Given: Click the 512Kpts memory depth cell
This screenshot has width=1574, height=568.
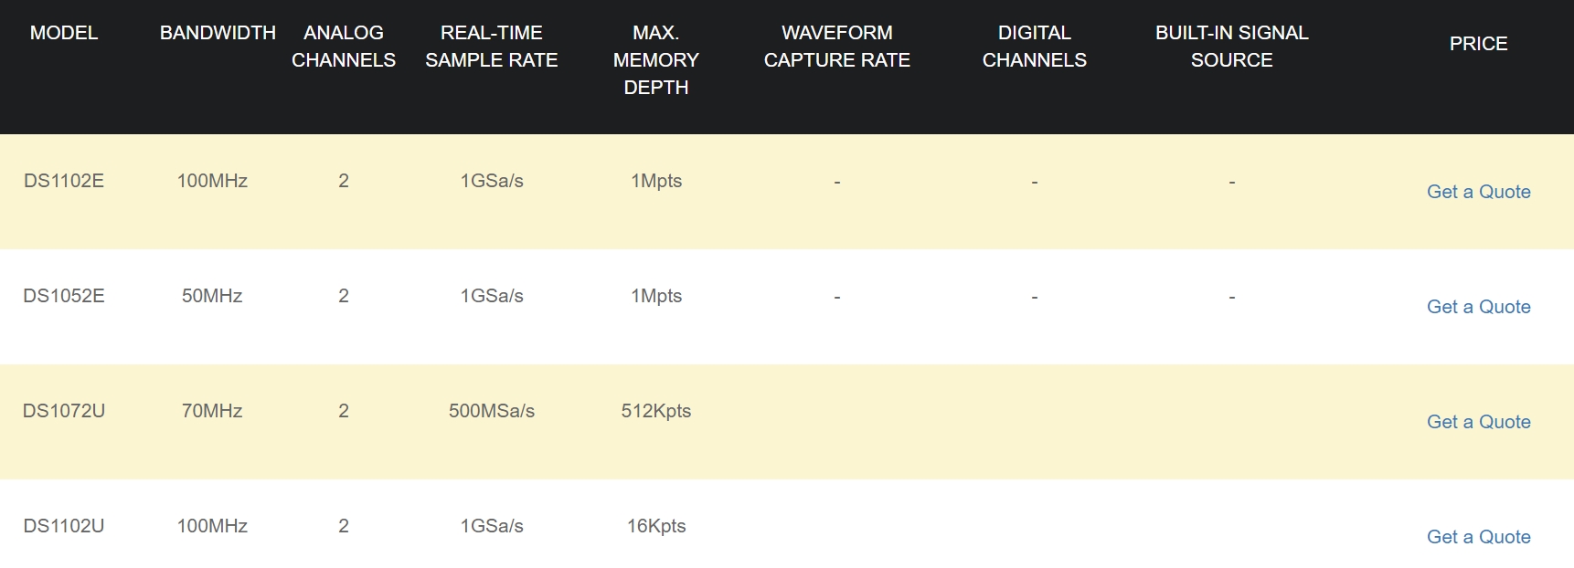Looking at the screenshot, I should [x=656, y=411].
